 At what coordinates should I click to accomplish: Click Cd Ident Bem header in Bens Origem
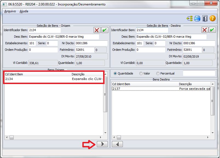point(14,74)
